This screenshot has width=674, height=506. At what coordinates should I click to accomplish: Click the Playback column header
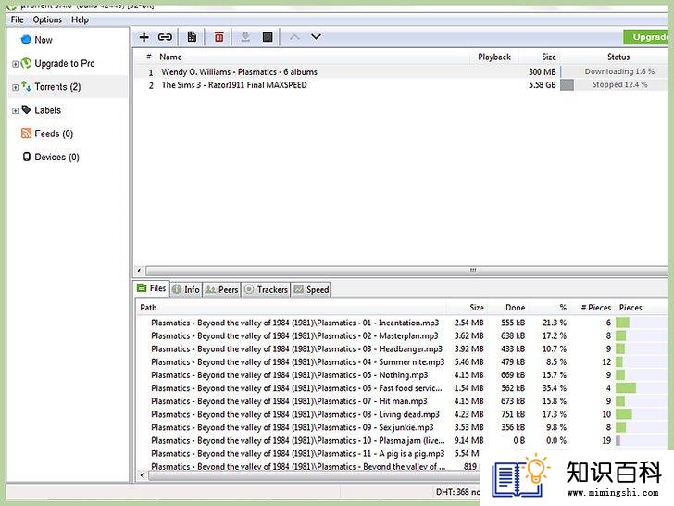coord(494,57)
